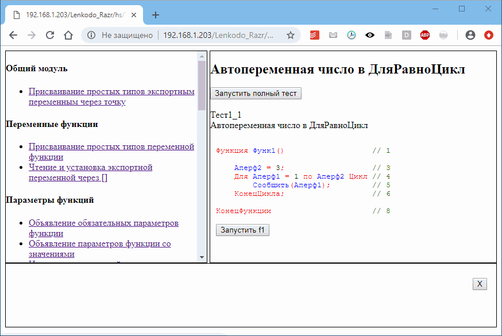Click the code line 'КонецЦикла;'

[259, 194]
